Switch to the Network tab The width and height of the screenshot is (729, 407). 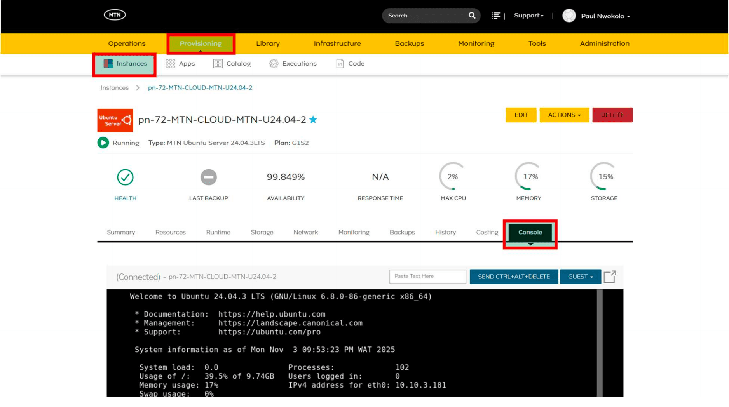[x=306, y=232]
